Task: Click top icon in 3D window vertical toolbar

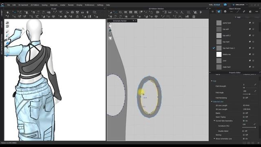Action: (7, 22)
